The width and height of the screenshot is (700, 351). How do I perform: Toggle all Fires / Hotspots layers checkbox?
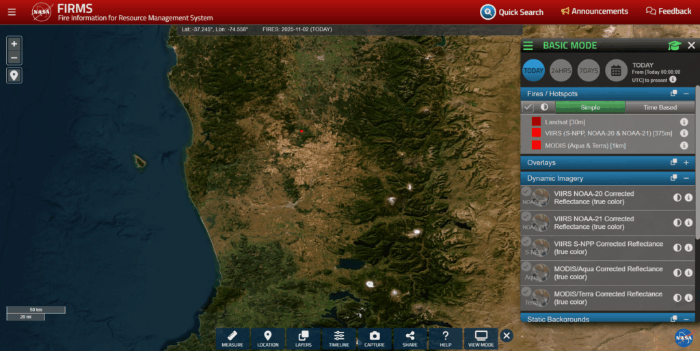pos(528,107)
